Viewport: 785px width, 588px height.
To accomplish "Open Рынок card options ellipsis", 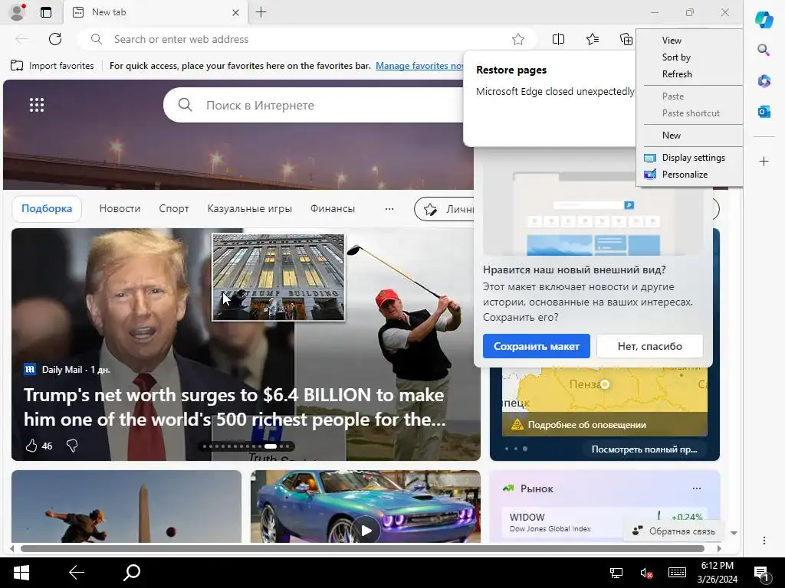I will tap(696, 488).
